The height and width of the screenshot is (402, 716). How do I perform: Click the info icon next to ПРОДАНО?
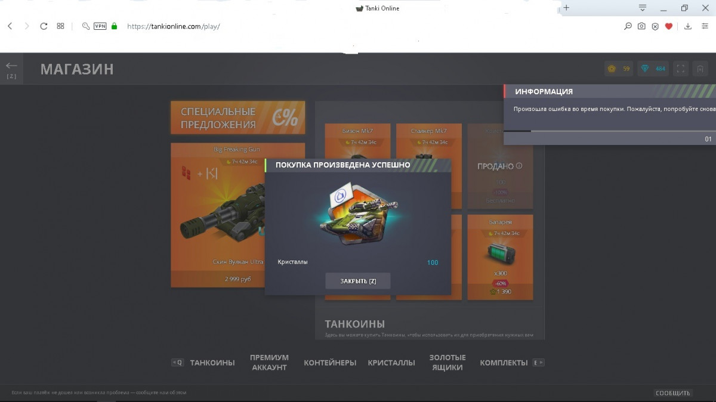click(519, 166)
